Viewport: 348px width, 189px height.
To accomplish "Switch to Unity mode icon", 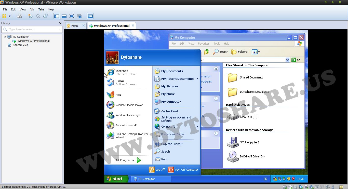I will (79, 16).
